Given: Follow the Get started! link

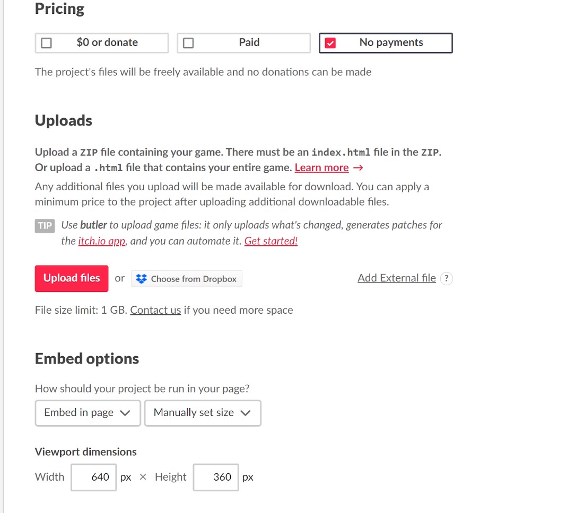Looking at the screenshot, I should (271, 241).
